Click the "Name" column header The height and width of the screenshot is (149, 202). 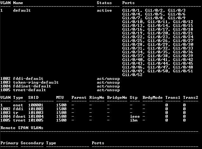point(18,3)
